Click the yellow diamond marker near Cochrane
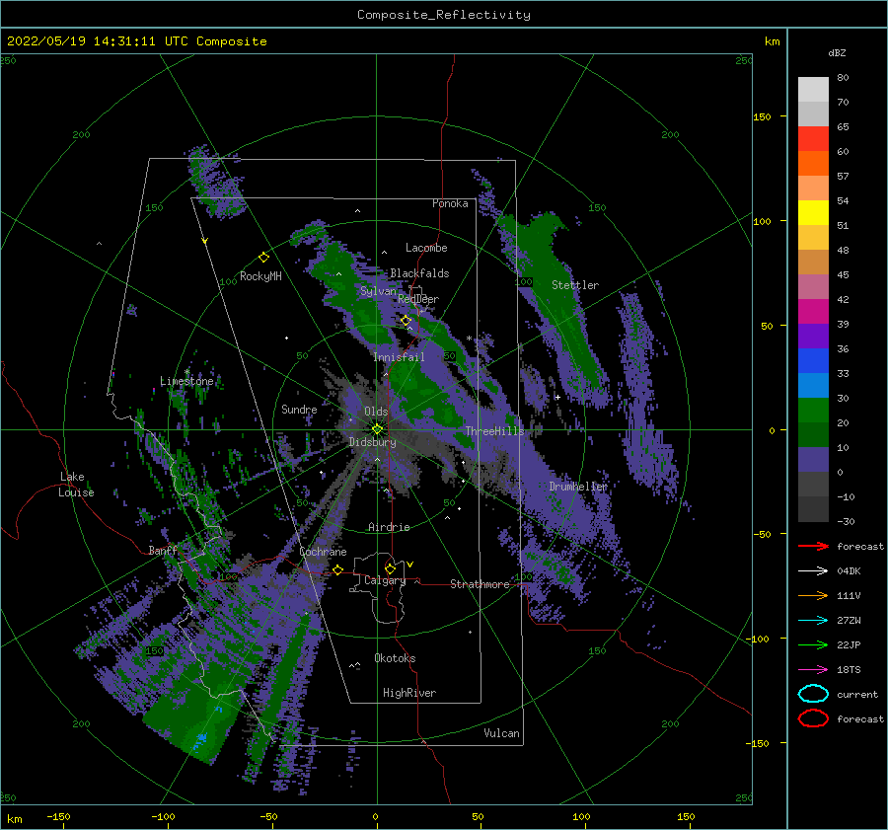The height and width of the screenshot is (830, 888). click(x=337, y=569)
